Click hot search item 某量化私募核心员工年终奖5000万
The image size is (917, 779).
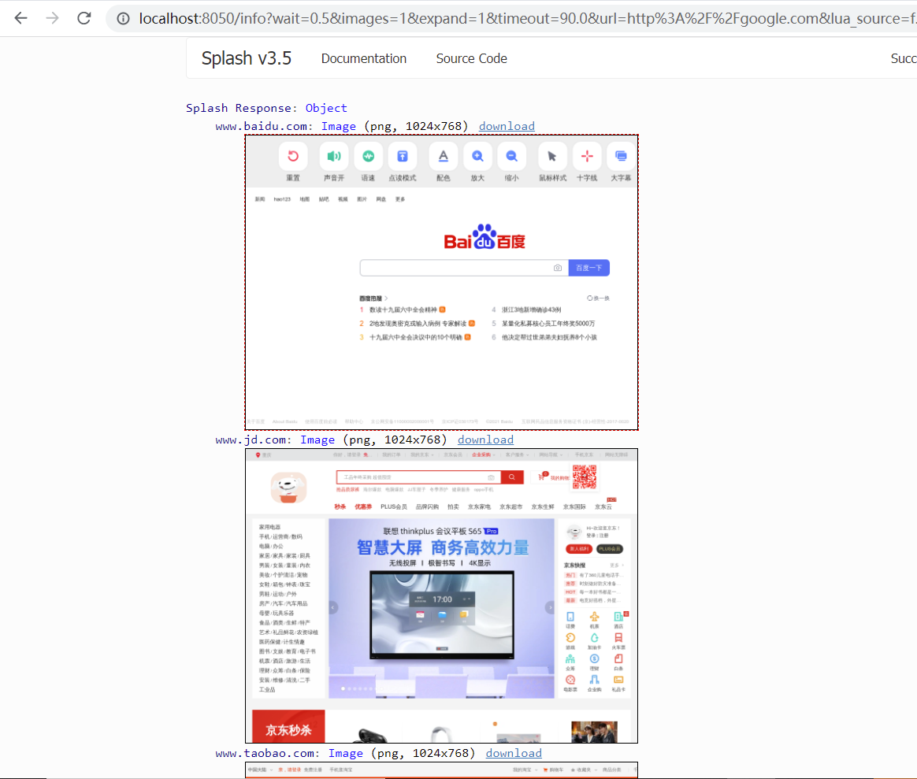click(x=548, y=324)
